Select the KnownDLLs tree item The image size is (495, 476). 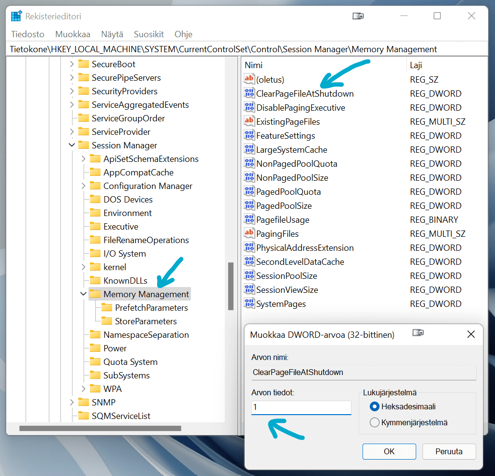(x=125, y=281)
